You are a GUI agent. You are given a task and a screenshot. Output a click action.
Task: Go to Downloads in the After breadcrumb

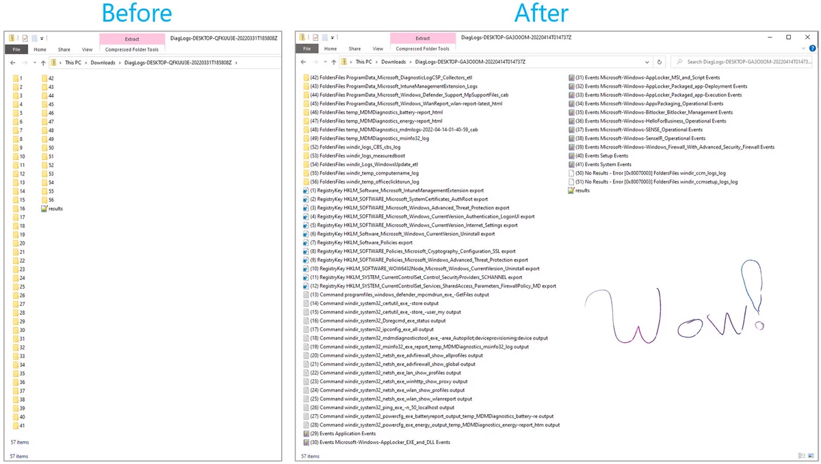pyautogui.click(x=394, y=62)
